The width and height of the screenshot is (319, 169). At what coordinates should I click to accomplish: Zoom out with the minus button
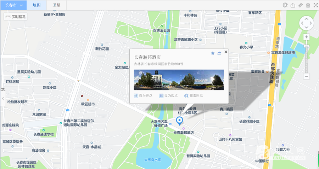[x=307, y=76]
